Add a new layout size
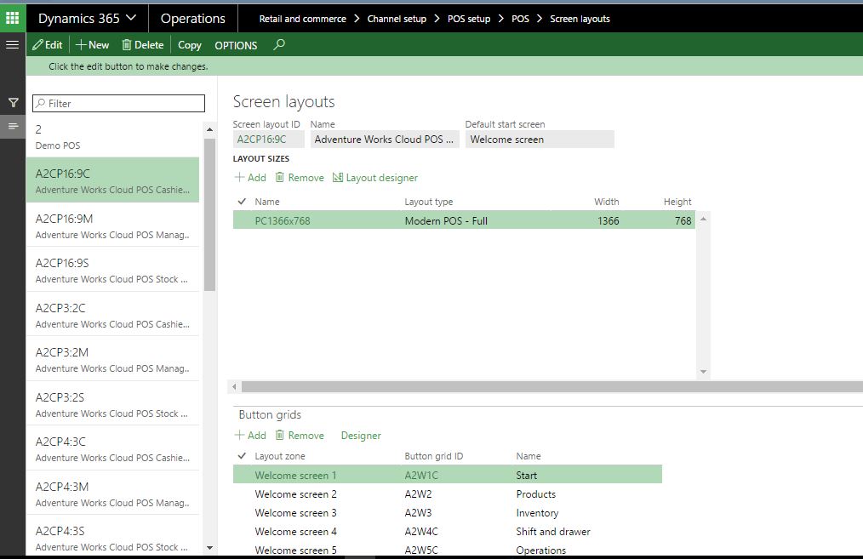 tap(250, 178)
